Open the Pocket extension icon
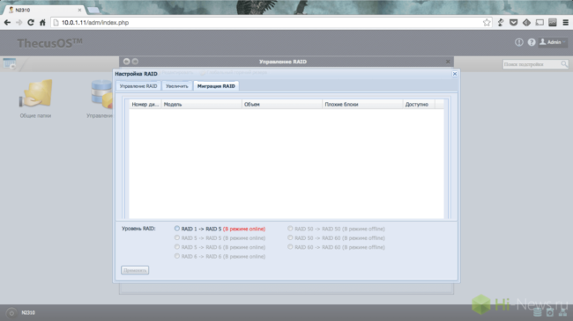The image size is (573, 321). tap(513, 23)
